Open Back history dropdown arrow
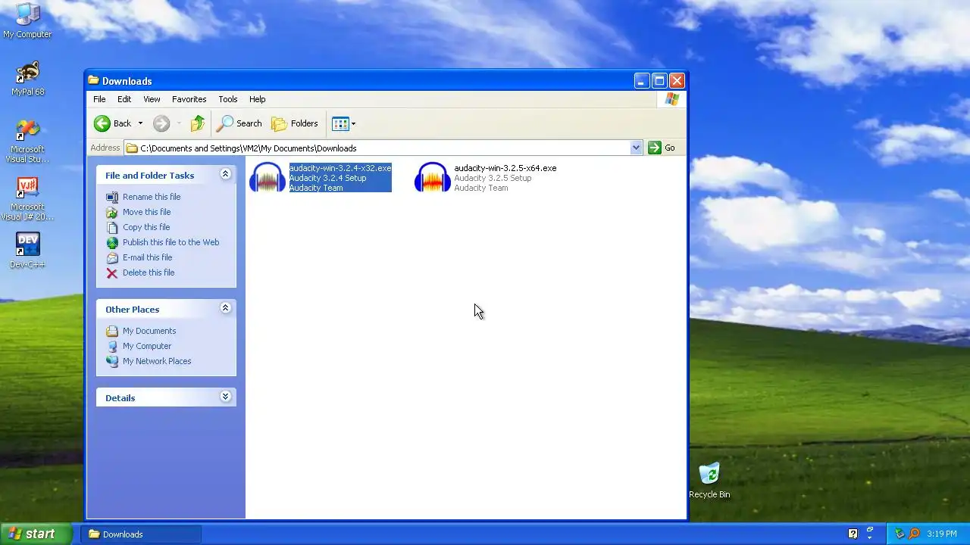Image resolution: width=970 pixels, height=545 pixels. (140, 123)
